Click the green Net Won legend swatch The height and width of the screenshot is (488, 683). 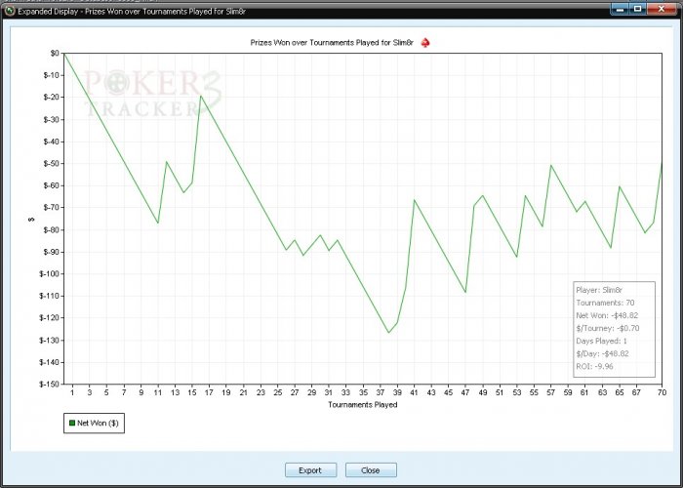point(72,423)
